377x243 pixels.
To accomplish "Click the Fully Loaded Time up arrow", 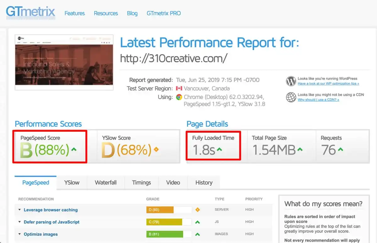I will coord(219,150).
